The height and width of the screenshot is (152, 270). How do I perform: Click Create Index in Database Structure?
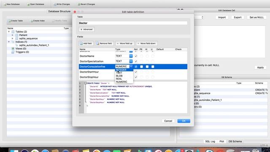pos(38,21)
